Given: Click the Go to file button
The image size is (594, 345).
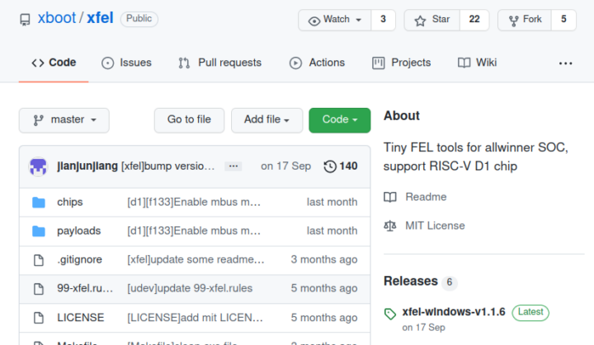Looking at the screenshot, I should tap(189, 120).
